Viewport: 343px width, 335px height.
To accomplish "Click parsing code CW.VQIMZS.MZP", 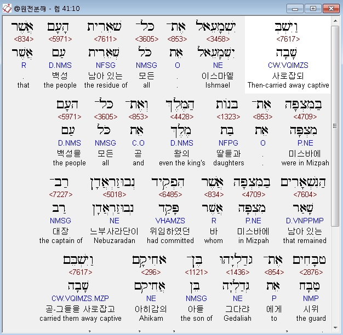I will (x=81, y=298).
